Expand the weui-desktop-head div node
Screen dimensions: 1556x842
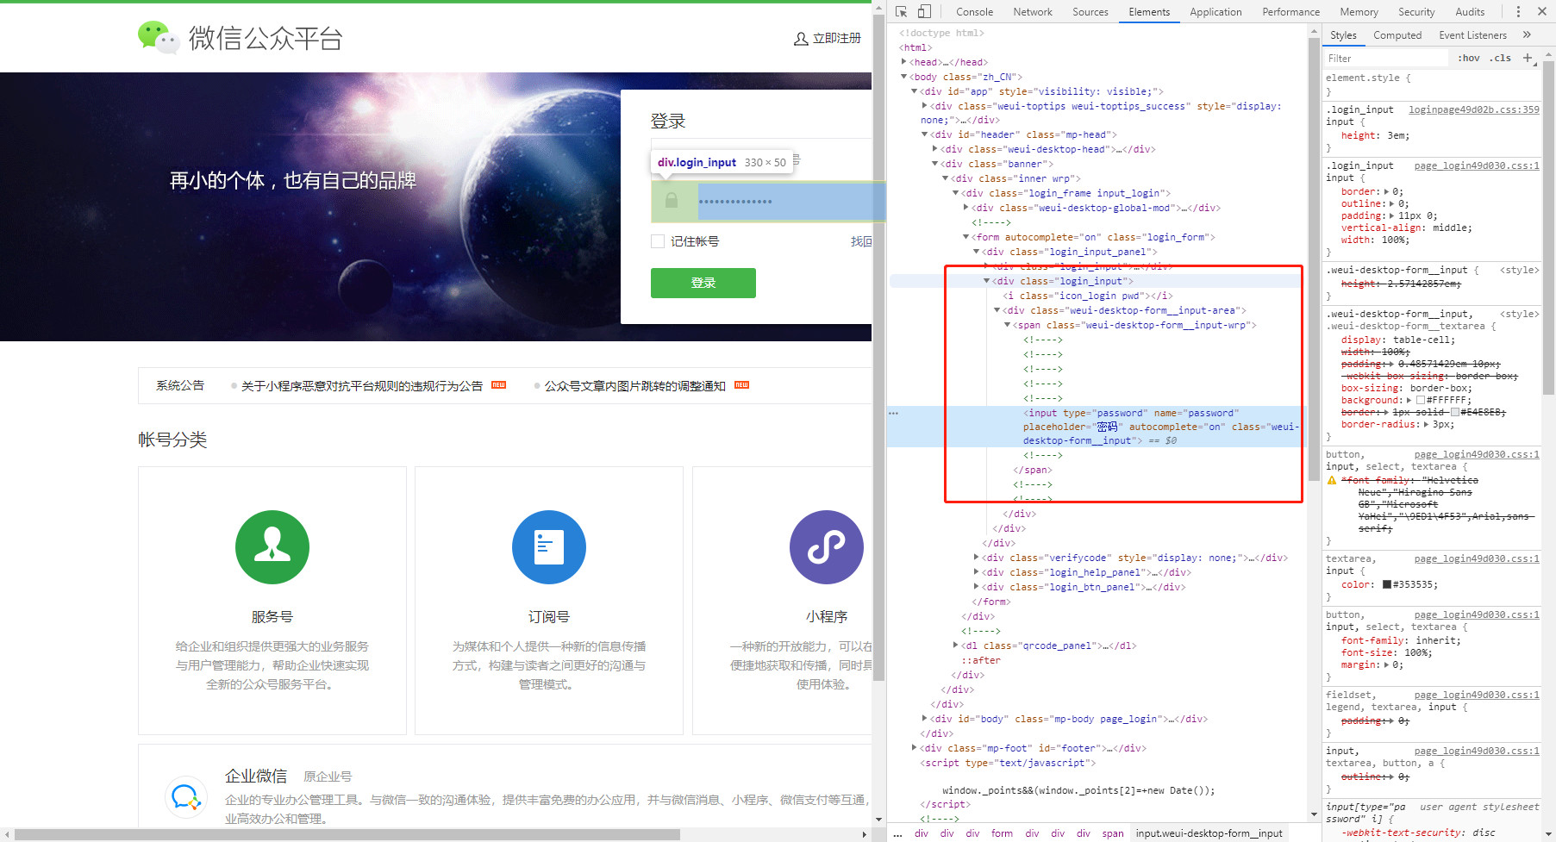(934, 149)
